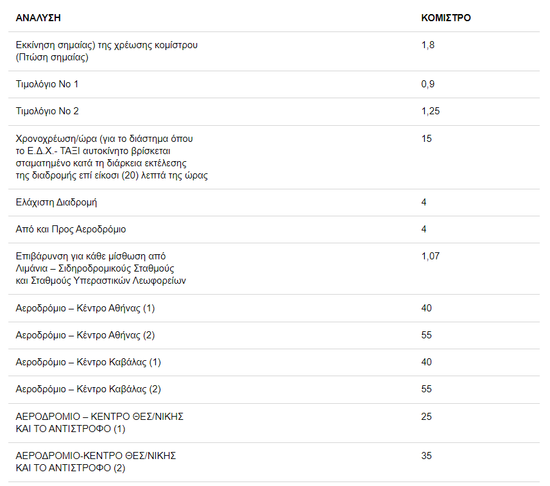Click the ΑΝΑΛΥΣΗ column header
Image resolution: width=550 pixels, height=486 pixels.
pyautogui.click(x=38, y=18)
